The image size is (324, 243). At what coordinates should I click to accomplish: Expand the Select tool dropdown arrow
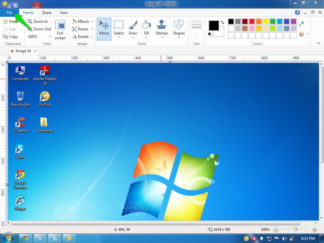coord(118,37)
